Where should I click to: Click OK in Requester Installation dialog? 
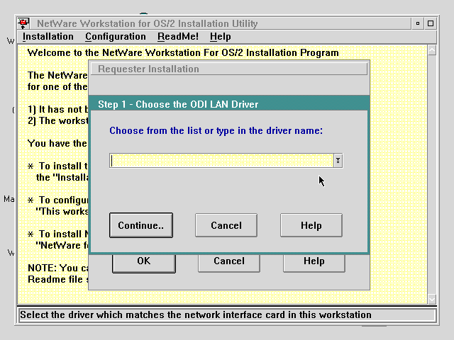pyautogui.click(x=144, y=263)
